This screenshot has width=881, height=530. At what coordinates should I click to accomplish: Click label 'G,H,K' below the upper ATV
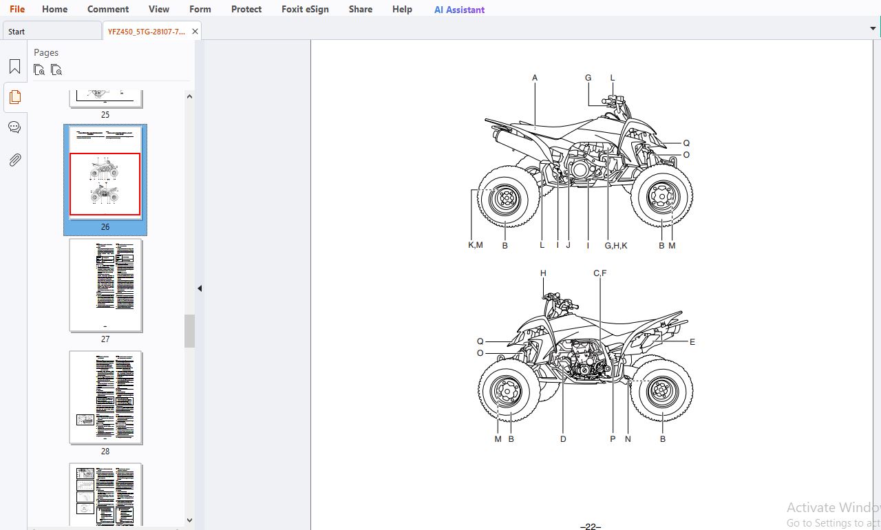pyautogui.click(x=616, y=245)
